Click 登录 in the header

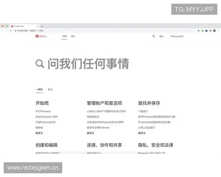161,37
